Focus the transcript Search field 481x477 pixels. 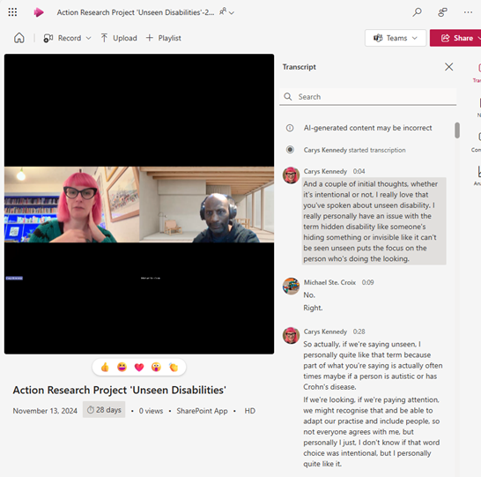pyautogui.click(x=368, y=97)
